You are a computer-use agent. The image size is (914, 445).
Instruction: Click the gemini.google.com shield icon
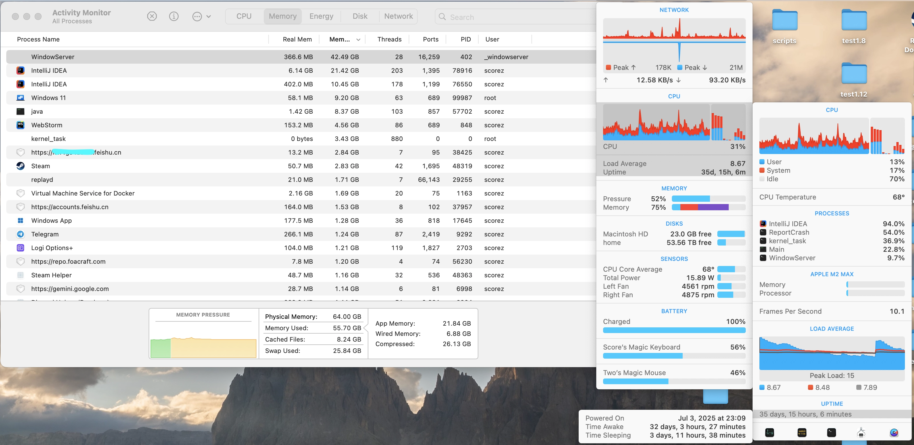click(20, 289)
